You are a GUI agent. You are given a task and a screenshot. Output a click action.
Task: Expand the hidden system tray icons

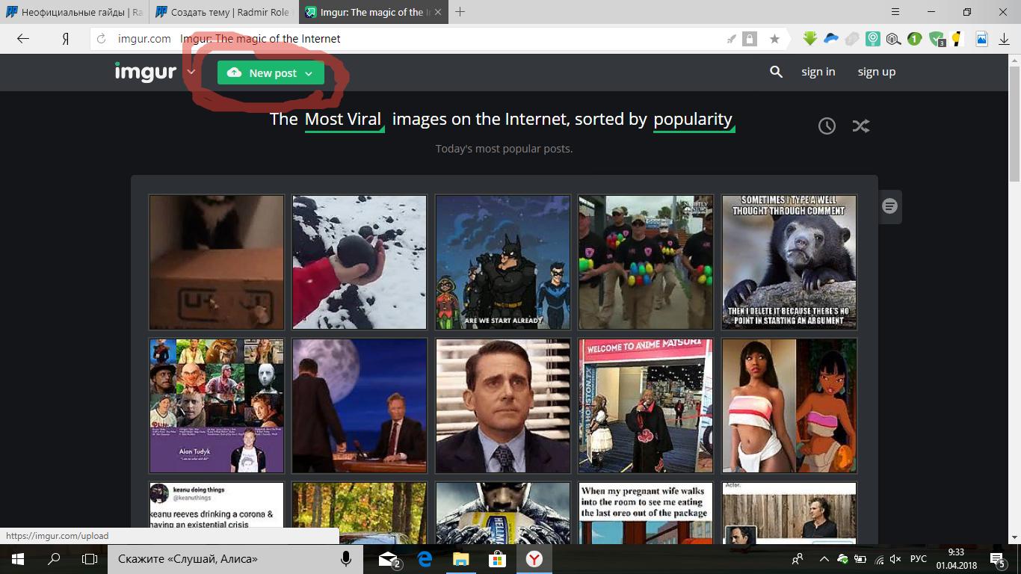[x=824, y=559]
